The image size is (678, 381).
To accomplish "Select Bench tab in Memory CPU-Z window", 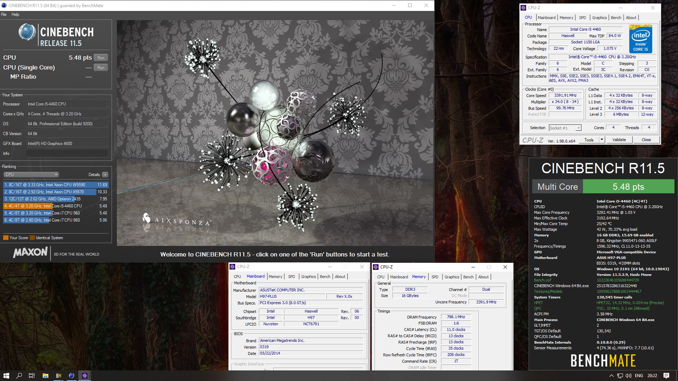I will coord(468,277).
